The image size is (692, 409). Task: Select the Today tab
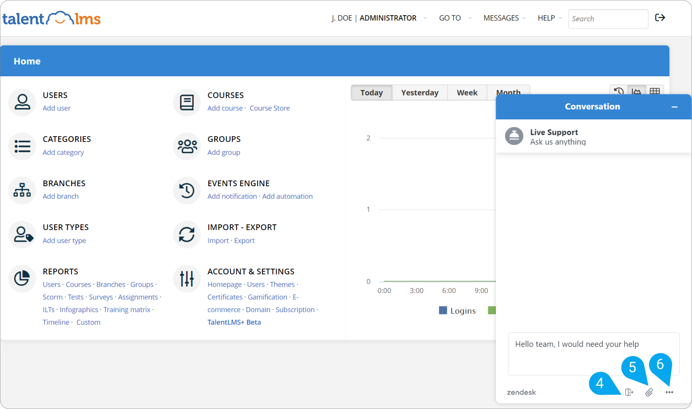coord(372,93)
